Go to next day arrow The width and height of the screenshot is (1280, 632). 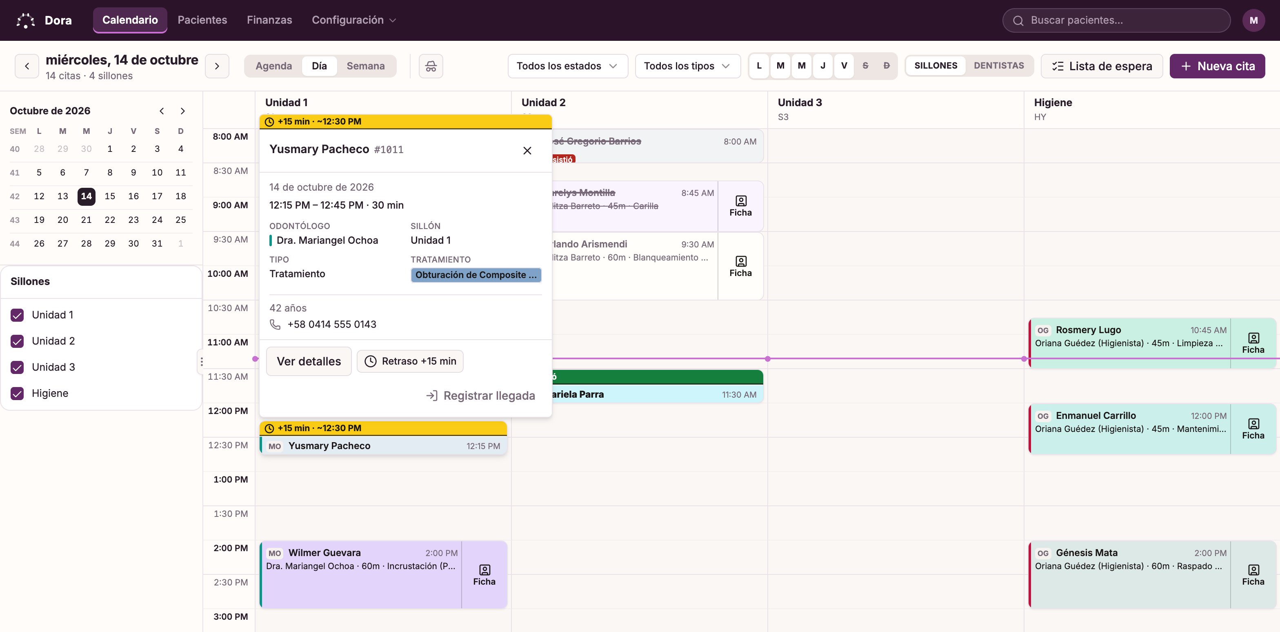217,66
